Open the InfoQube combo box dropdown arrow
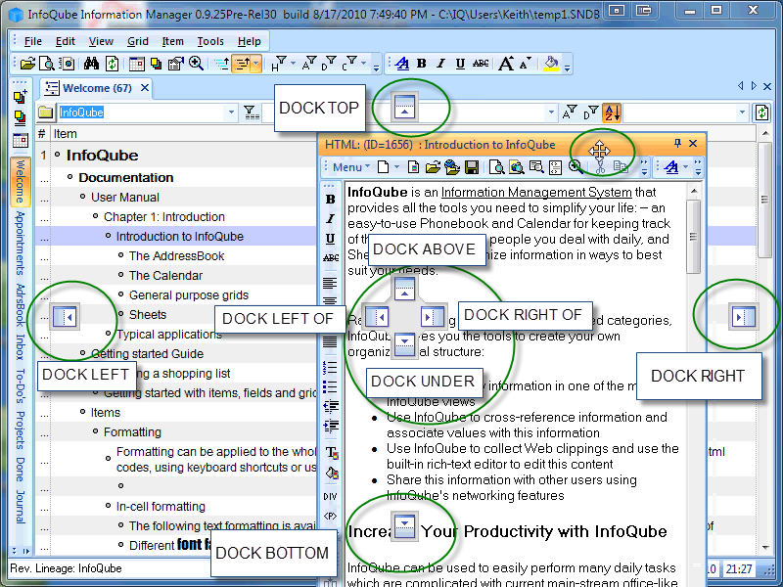This screenshot has width=783, height=587. click(231, 113)
